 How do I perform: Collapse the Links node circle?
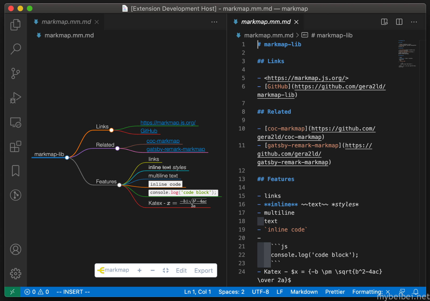pyautogui.click(x=112, y=130)
